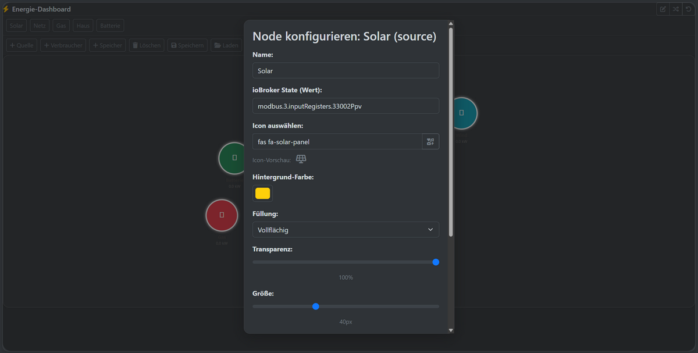Screen dimensions: 698x353
Task: Click the solar panel icon preview
Action: click(x=301, y=159)
